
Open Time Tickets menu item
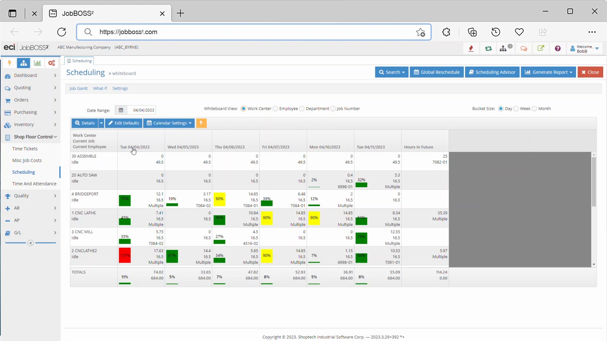[25, 149]
